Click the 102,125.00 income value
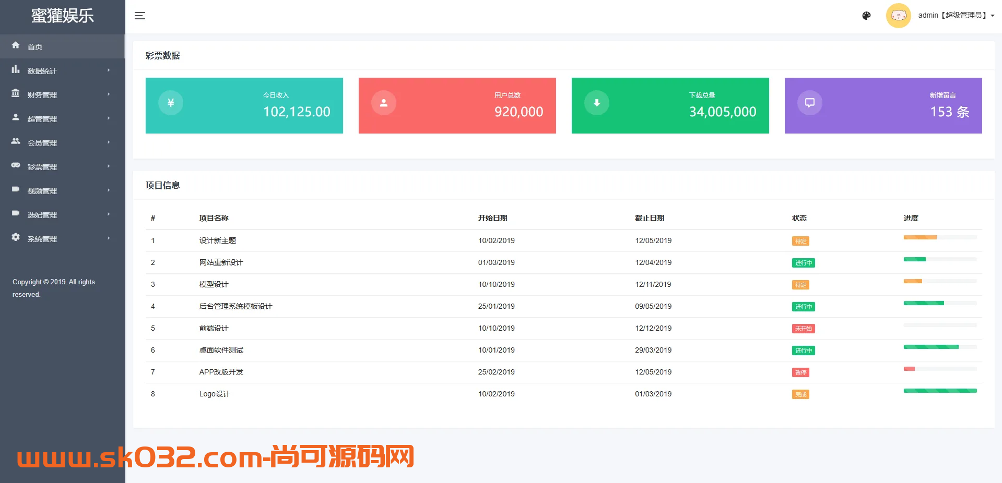This screenshot has width=1002, height=483. 297,112
